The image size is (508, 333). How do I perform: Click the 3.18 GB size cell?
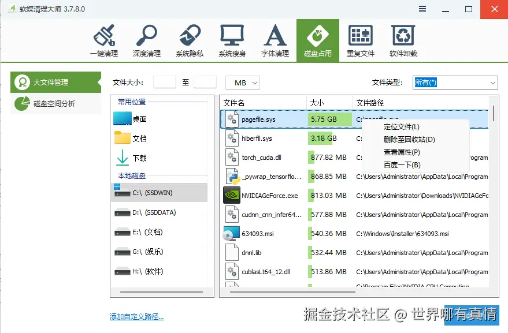pyautogui.click(x=329, y=138)
